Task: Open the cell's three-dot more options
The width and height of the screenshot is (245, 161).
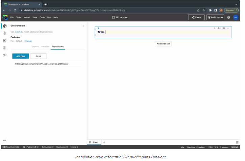Action: [228, 28]
